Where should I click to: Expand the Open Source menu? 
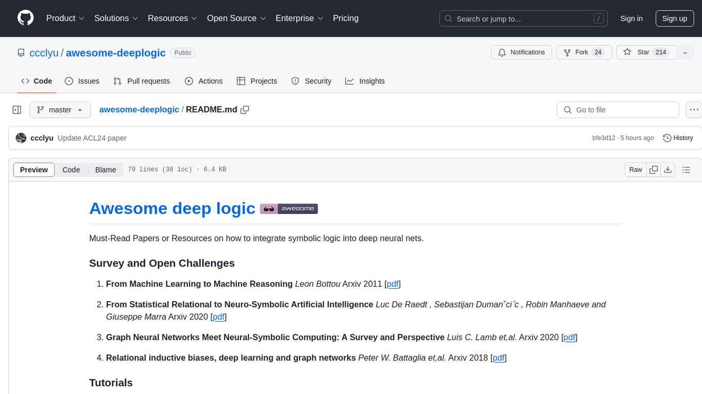pos(236,18)
